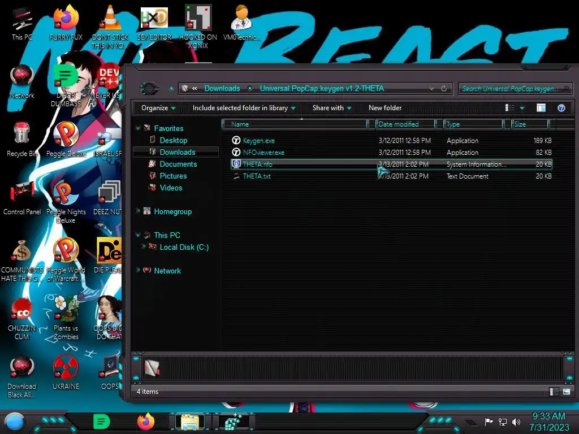Click the Search Universal.PopCap.keygen field
Image resolution: width=579 pixels, height=434 pixels.
(x=515, y=89)
